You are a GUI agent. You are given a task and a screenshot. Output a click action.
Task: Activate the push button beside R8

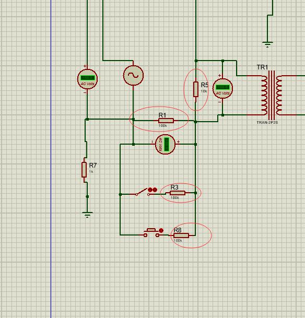point(151,233)
